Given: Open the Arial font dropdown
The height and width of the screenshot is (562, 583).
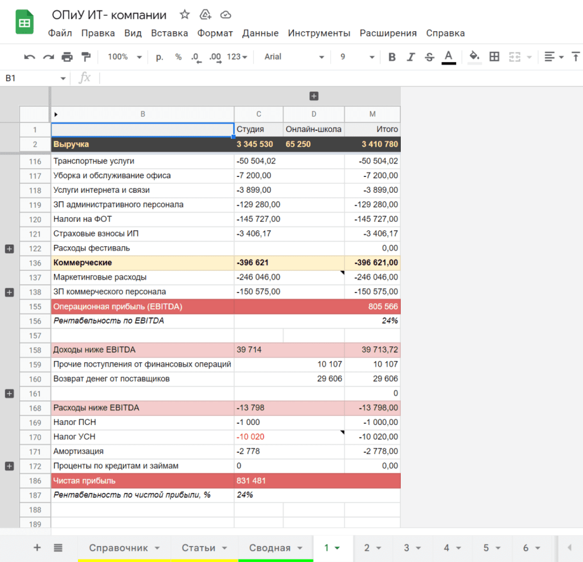Looking at the screenshot, I should point(294,57).
